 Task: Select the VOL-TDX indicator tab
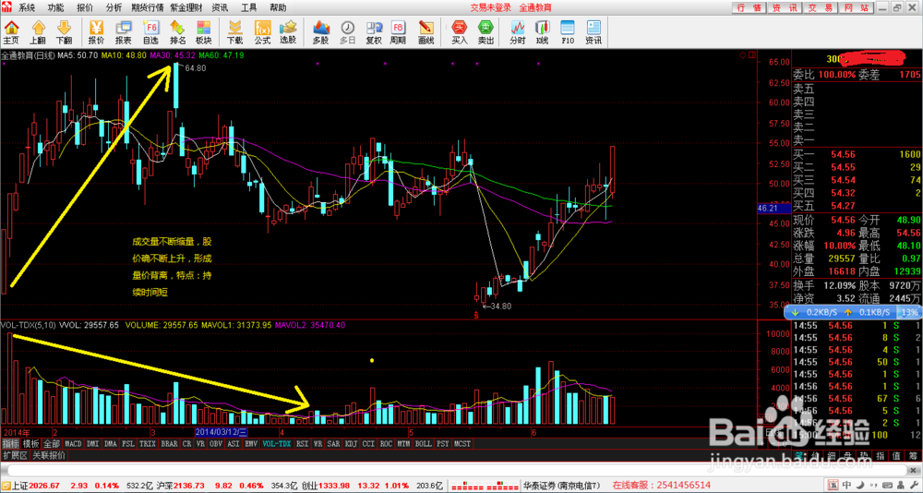click(x=277, y=443)
